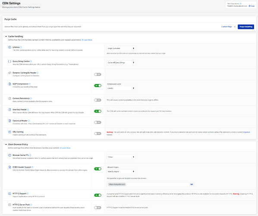The height and width of the screenshot is (216, 258).
Task: Turn off GZIP Compression toggle
Action: click(x=98, y=86)
